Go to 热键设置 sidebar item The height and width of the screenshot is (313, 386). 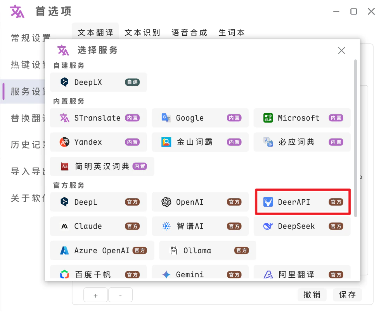[x=28, y=65]
